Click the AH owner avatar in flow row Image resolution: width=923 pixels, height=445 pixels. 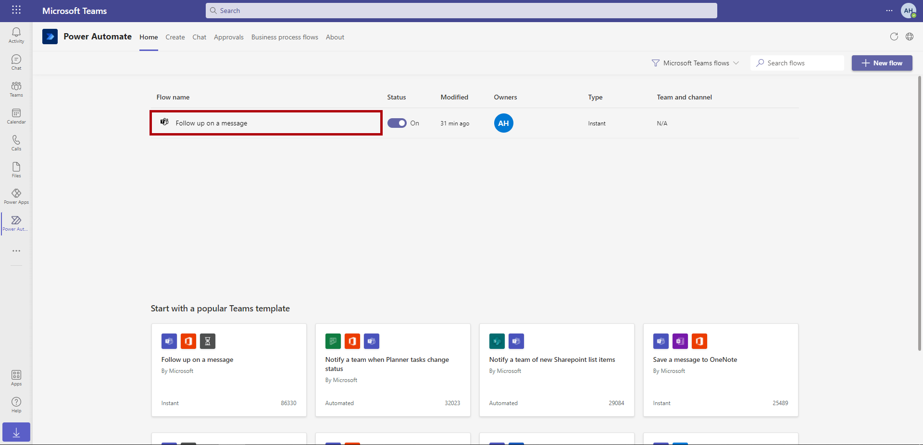coord(504,123)
